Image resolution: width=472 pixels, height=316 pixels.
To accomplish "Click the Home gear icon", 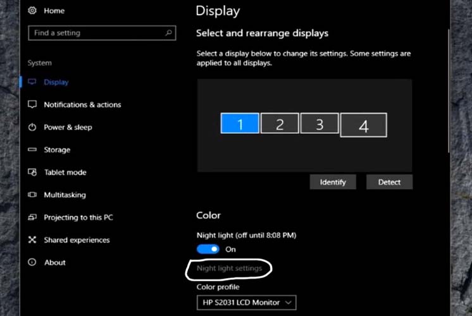I will (32, 11).
